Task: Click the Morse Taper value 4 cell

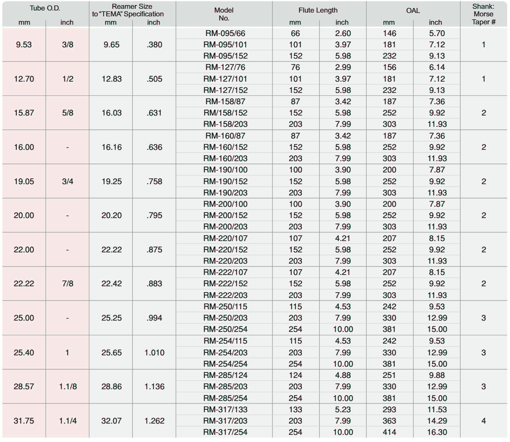Action: coord(484,421)
